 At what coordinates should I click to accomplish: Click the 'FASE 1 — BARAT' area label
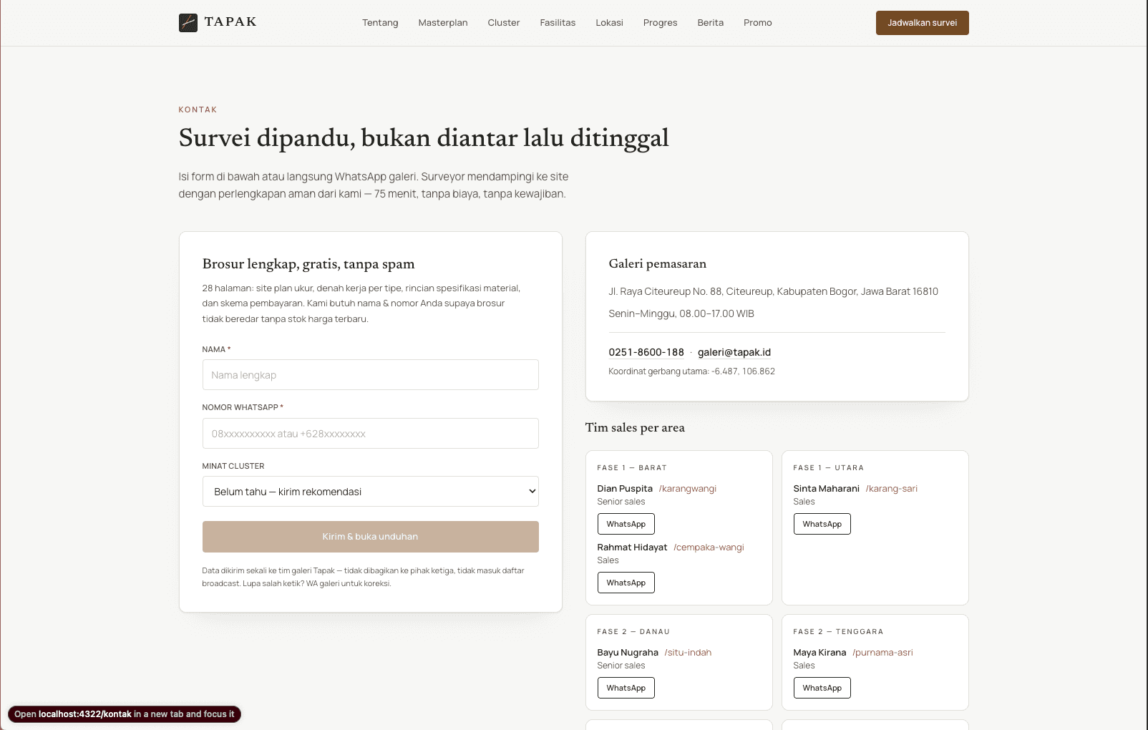(632, 468)
